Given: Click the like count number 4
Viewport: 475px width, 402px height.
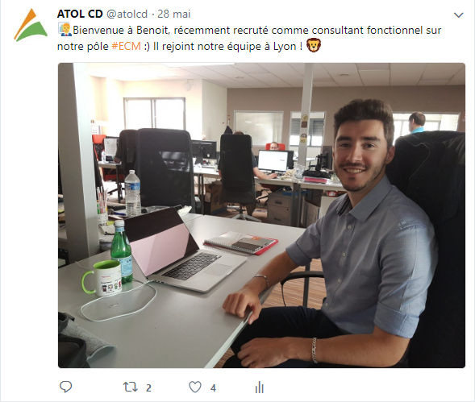Looking at the screenshot, I should 213,387.
